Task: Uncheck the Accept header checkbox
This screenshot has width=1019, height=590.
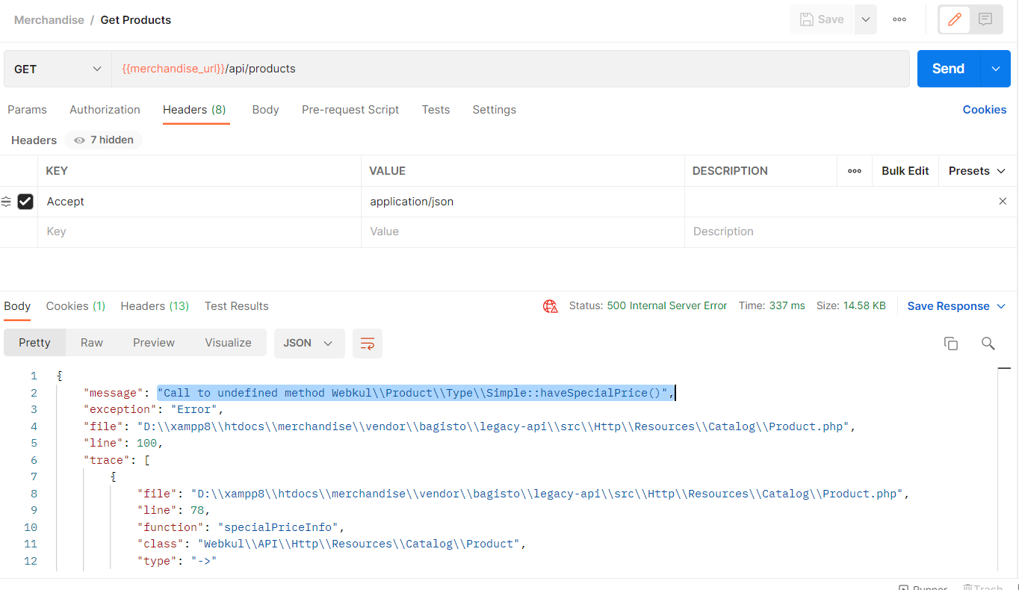Action: point(25,201)
